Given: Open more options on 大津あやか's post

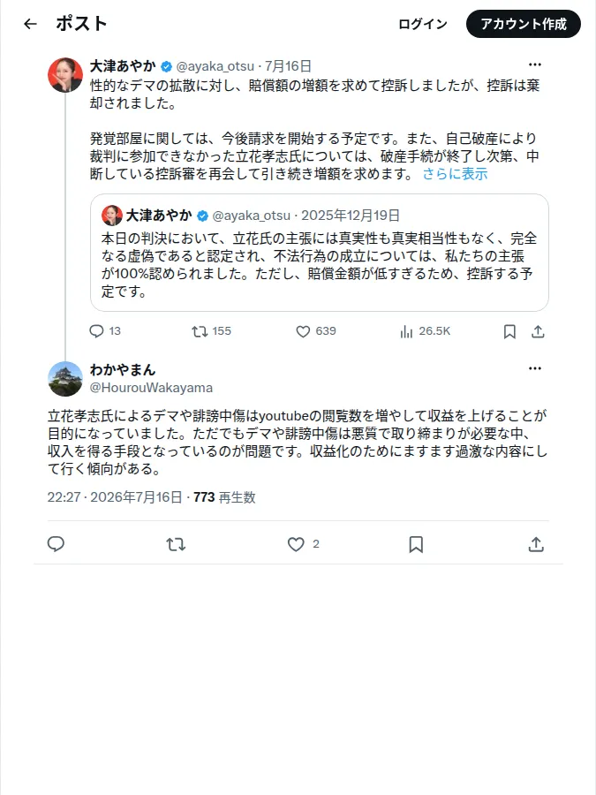Looking at the screenshot, I should [x=535, y=64].
